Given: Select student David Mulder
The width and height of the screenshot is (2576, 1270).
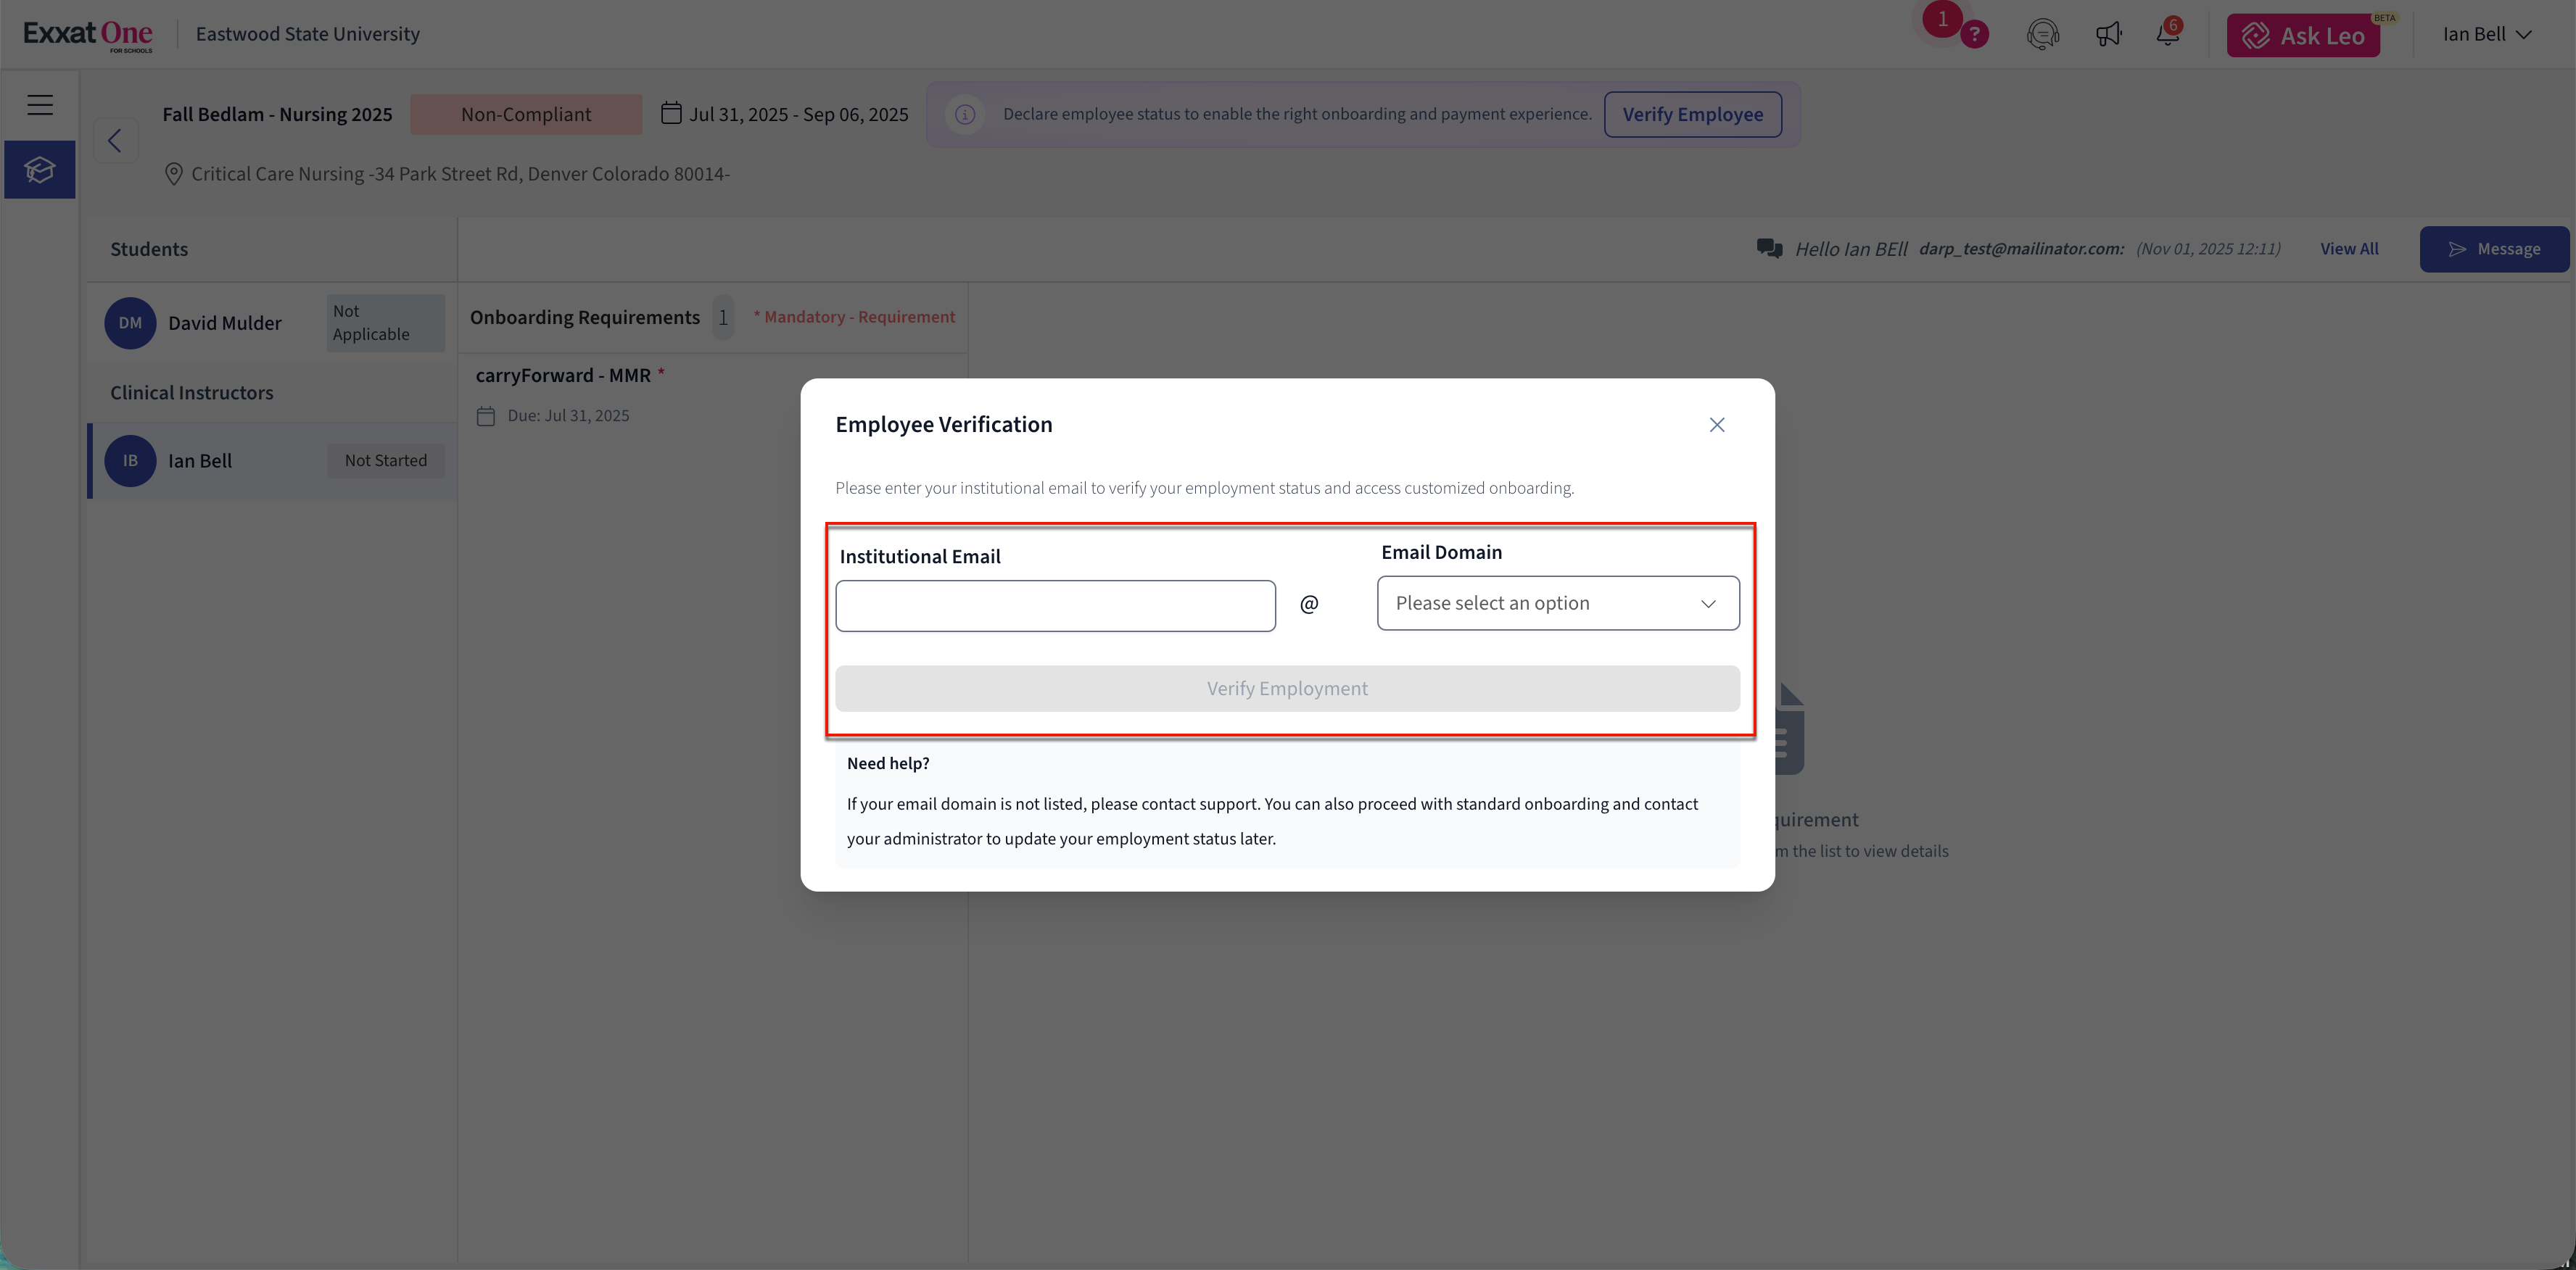Looking at the screenshot, I should (x=225, y=324).
